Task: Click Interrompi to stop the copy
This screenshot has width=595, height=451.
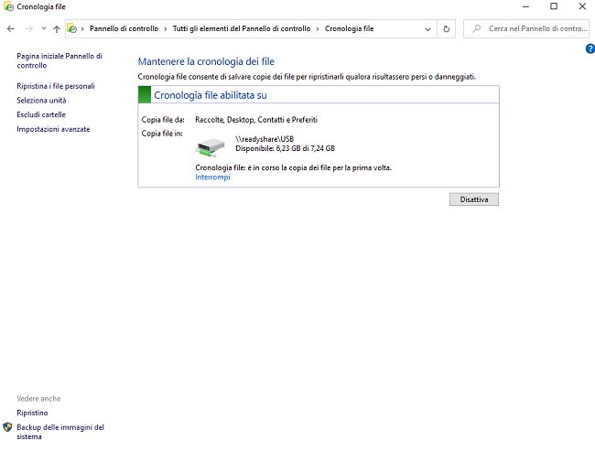Action: point(212,177)
